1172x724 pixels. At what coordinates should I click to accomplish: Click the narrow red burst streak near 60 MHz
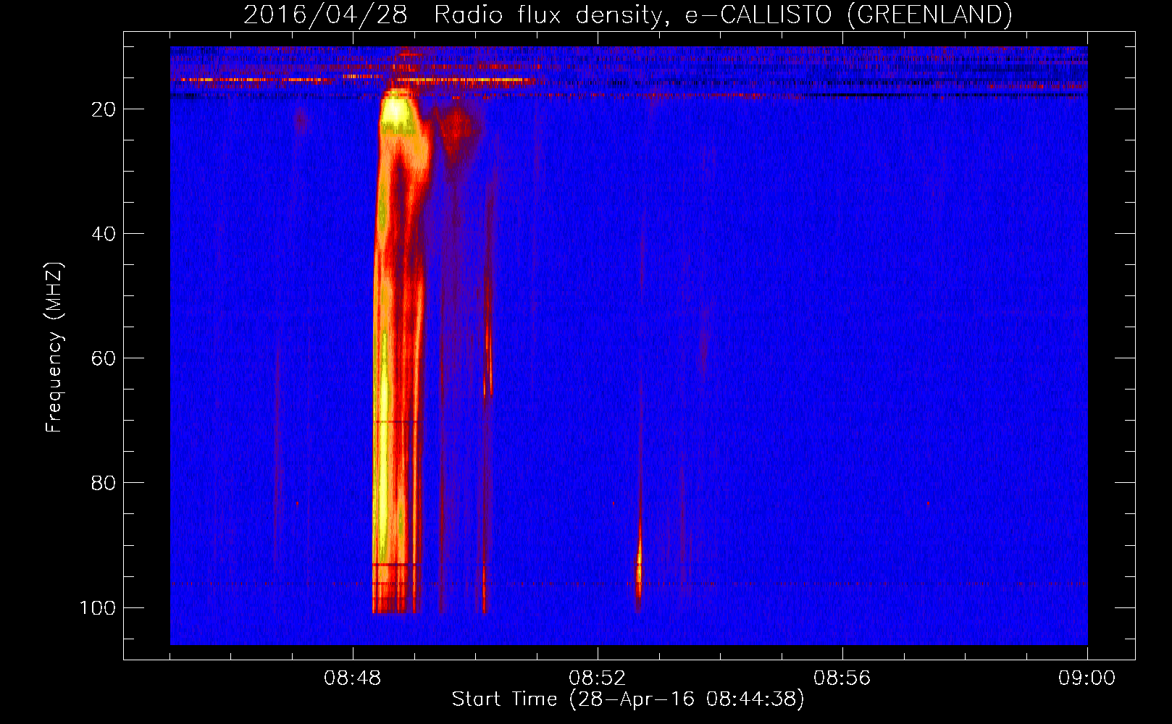click(489, 362)
